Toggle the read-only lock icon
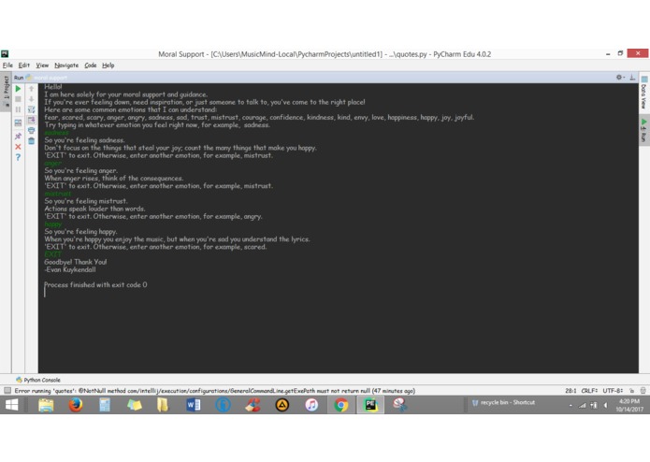Screen dimensions: 650x462 pyautogui.click(x=631, y=390)
